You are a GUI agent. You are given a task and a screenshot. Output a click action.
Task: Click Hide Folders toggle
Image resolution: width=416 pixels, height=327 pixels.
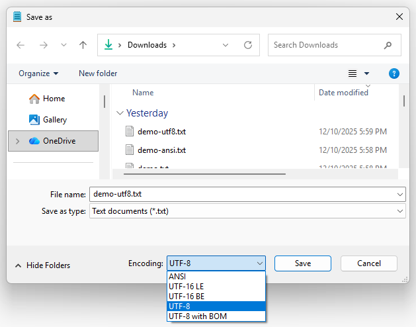pos(42,265)
